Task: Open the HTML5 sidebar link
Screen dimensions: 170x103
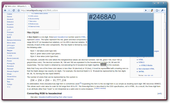Action: (x=141, y=62)
